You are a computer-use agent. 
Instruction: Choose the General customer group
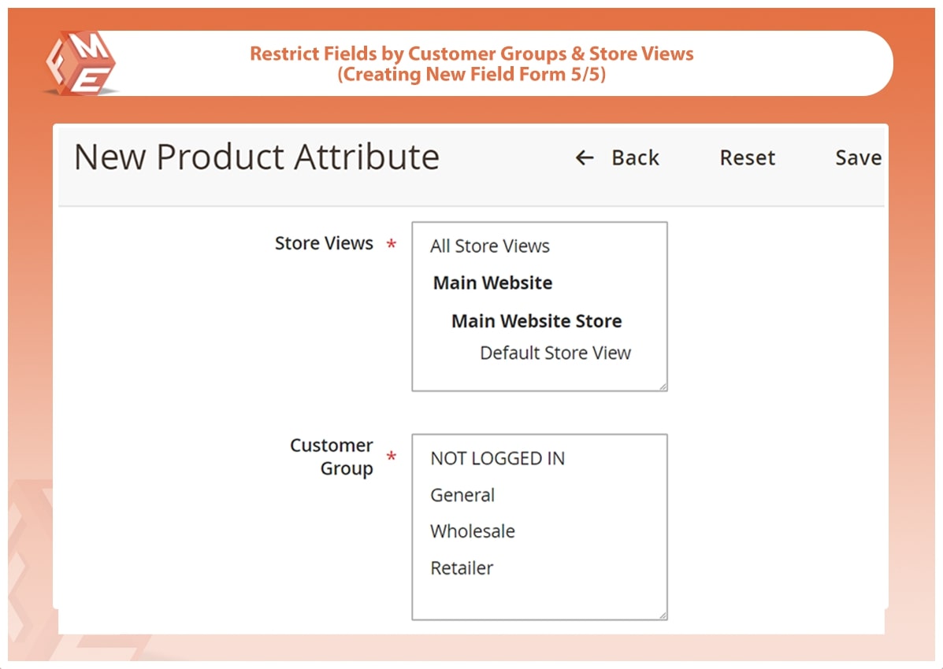[x=462, y=496]
